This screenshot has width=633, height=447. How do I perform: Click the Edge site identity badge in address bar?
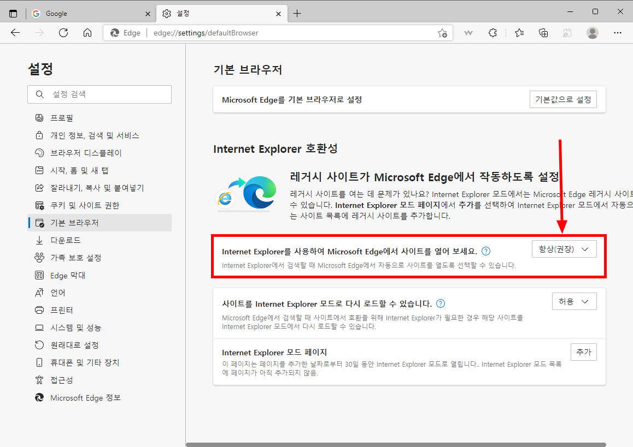point(126,33)
